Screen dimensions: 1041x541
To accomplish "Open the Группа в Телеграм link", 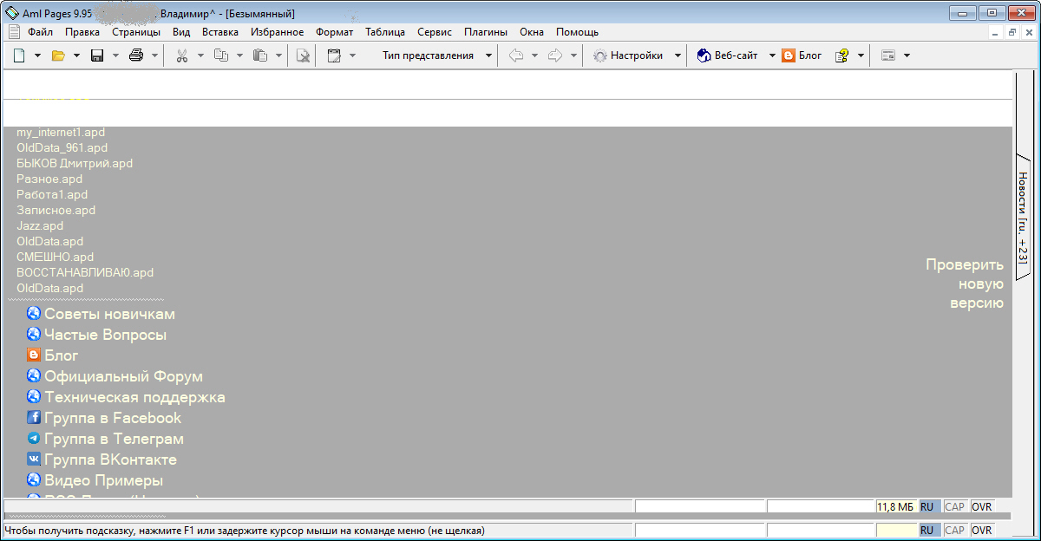I will point(114,439).
